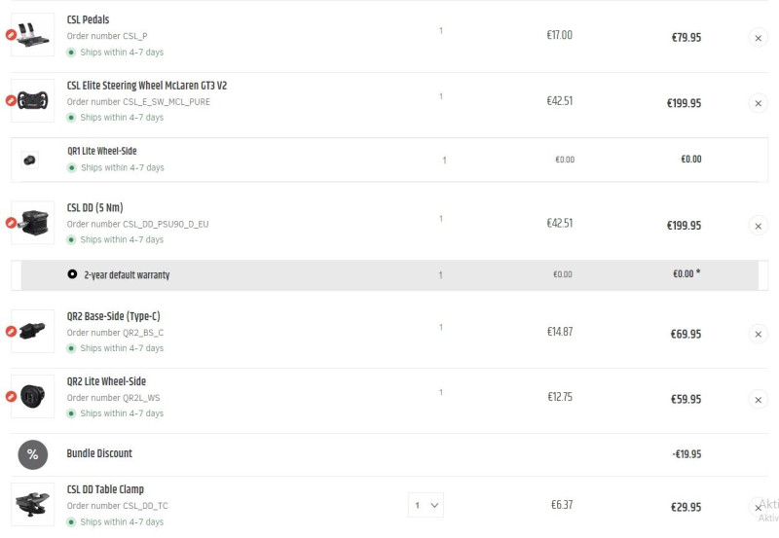Click the CSL DD Table Clamp thumbnail
The width and height of the screenshot is (779, 538).
[x=35, y=505]
